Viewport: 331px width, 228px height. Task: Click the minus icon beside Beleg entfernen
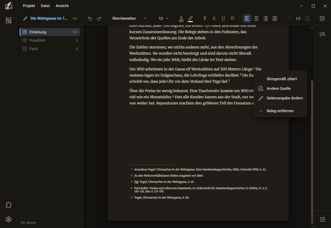pos(261,111)
